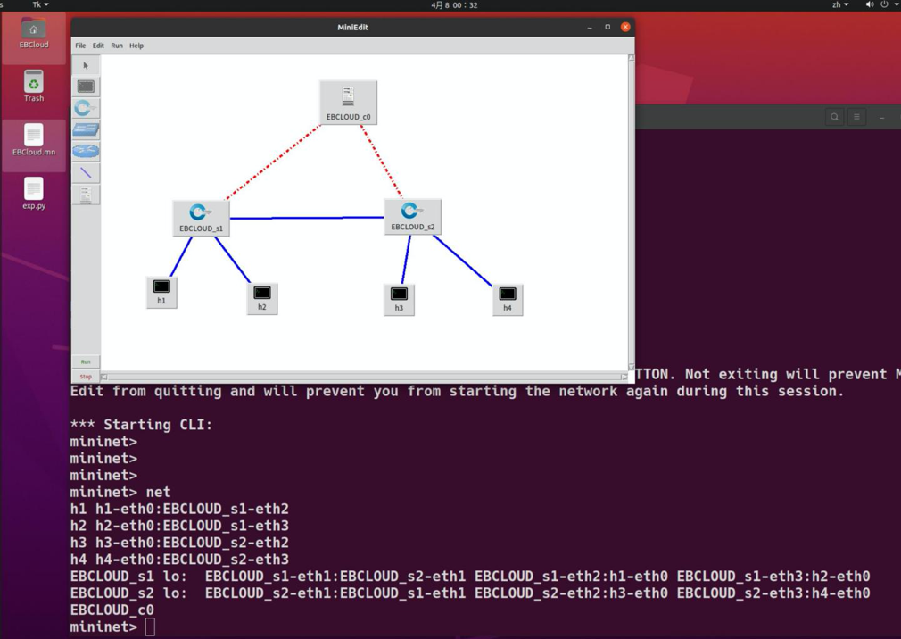Select the Legacy Router tool
The height and width of the screenshot is (639, 901).
click(86, 151)
